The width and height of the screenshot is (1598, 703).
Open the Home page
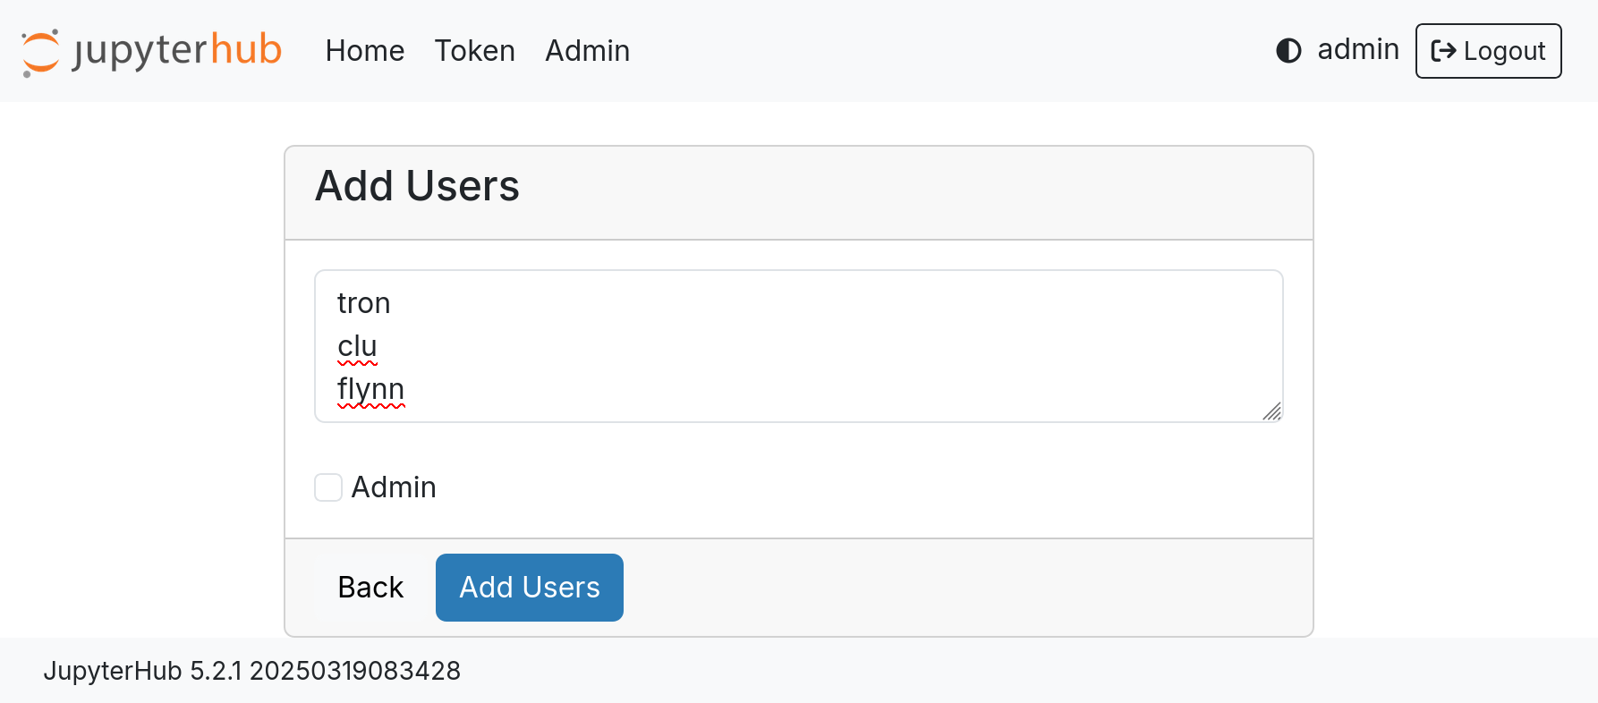[365, 51]
